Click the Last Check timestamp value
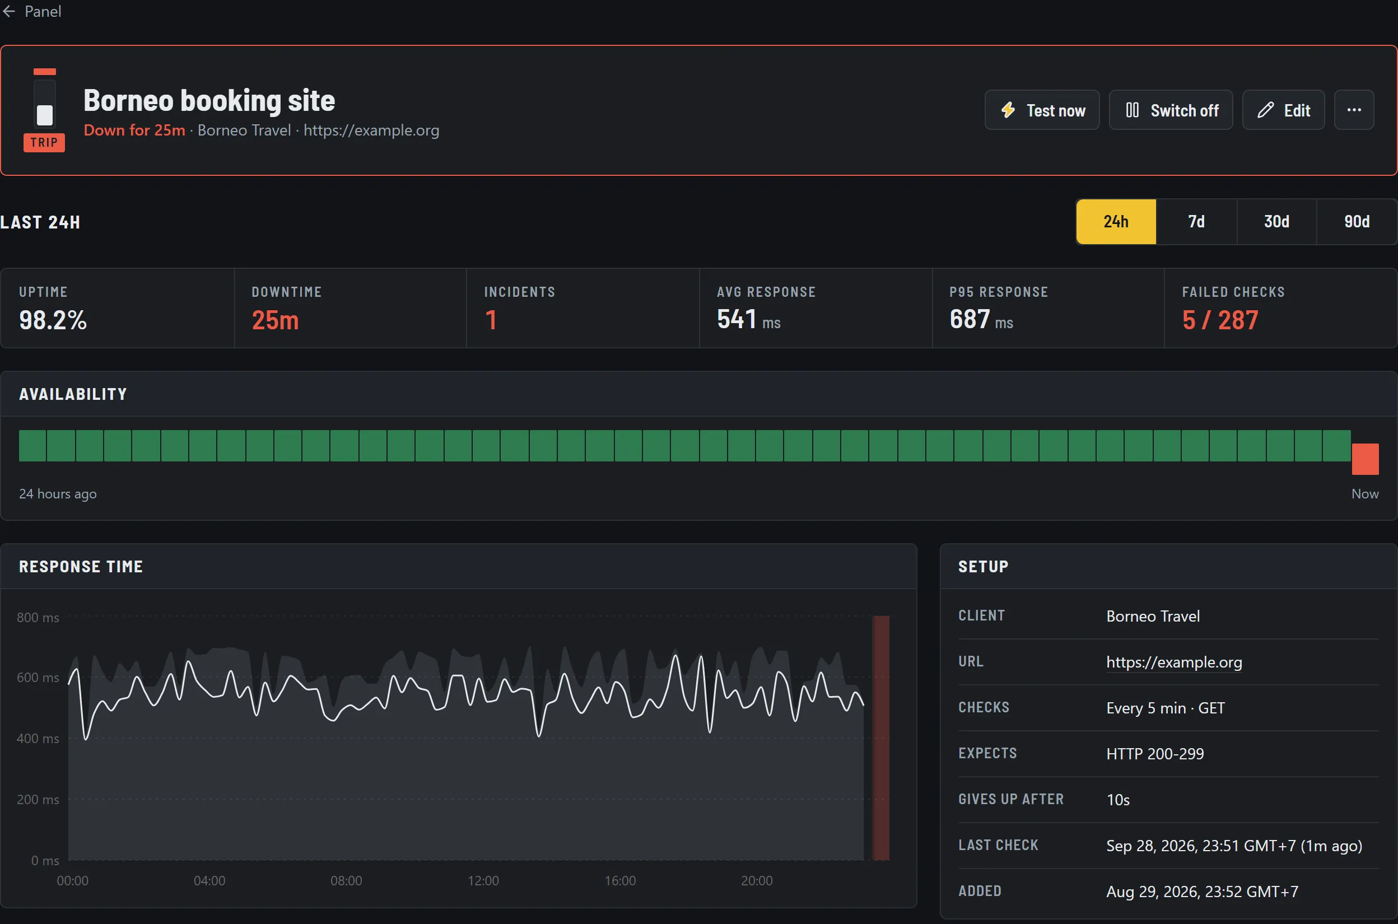Image resolution: width=1398 pixels, height=924 pixels. coord(1234,846)
